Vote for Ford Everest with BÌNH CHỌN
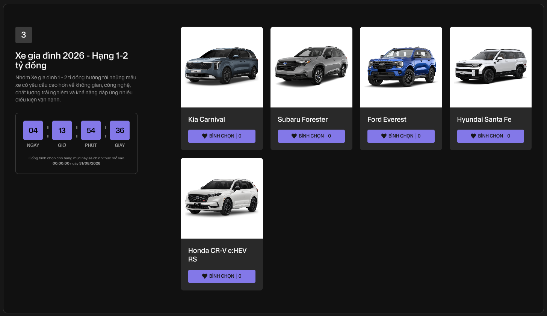This screenshot has height=316, width=547. tap(401, 136)
